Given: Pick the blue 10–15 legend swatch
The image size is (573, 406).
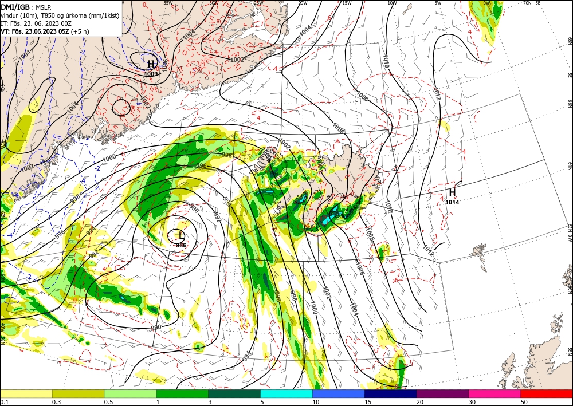Looking at the screenshot, I should click(339, 393).
